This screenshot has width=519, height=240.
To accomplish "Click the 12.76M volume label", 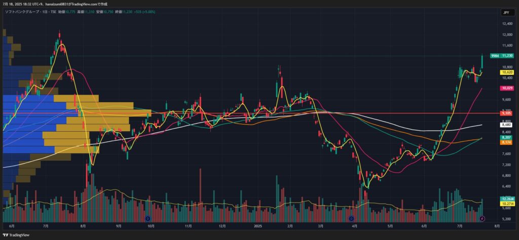I will tap(507, 198).
